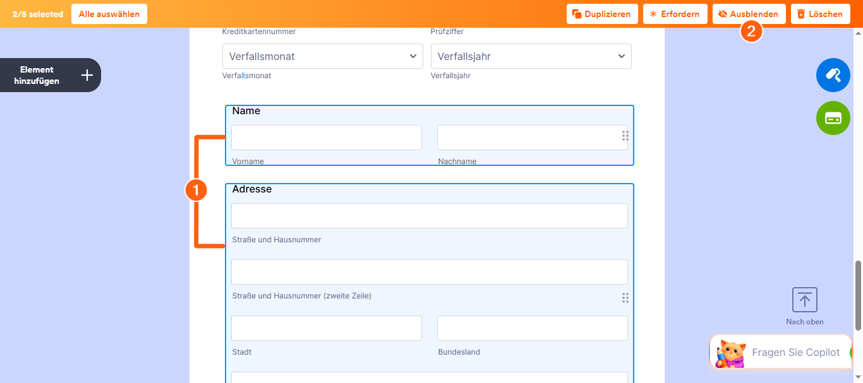Click the Stadt sublabel text

(242, 352)
